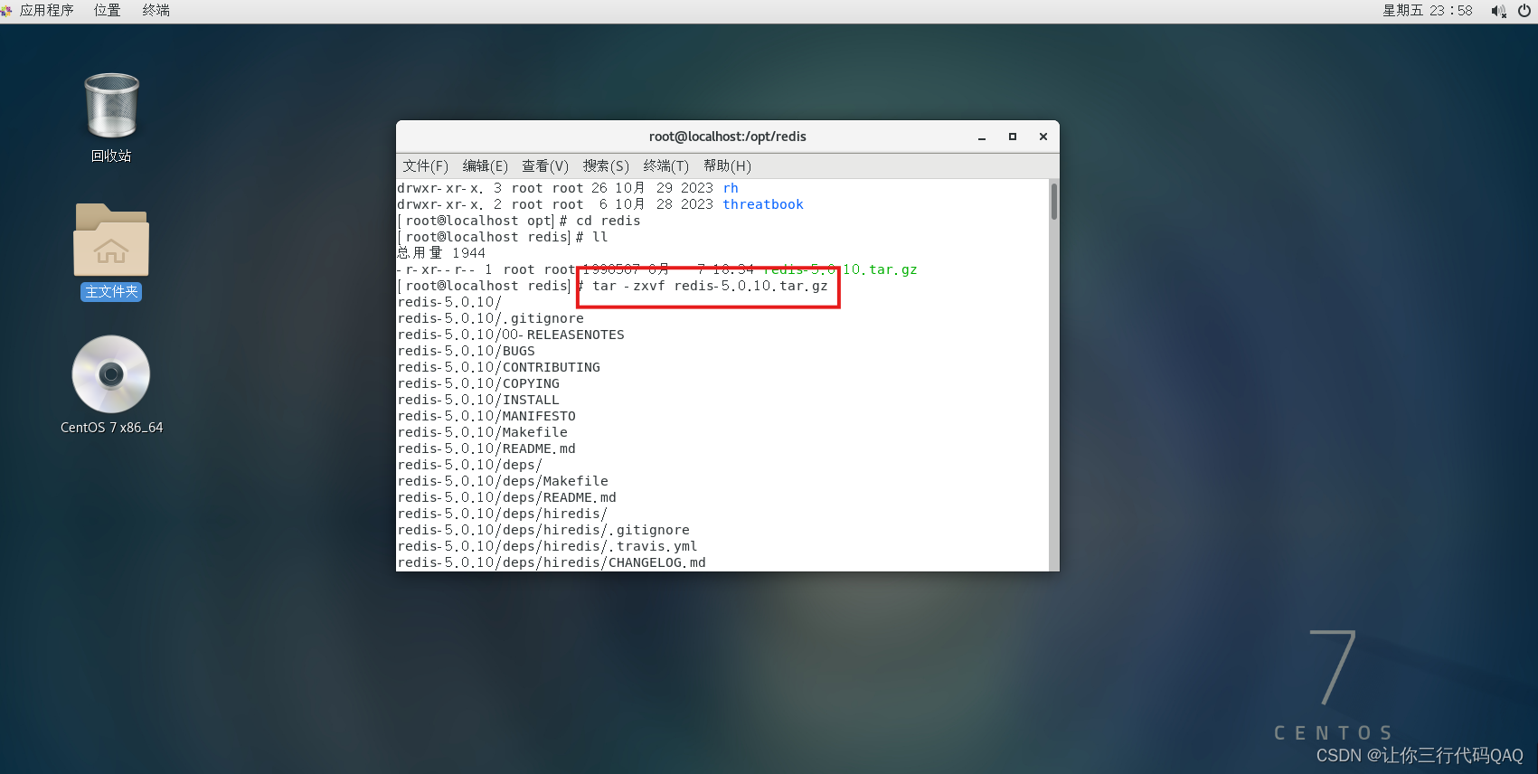The height and width of the screenshot is (774, 1538).
Task: Open the 搜索(S) menu in terminal
Action: [x=606, y=166]
